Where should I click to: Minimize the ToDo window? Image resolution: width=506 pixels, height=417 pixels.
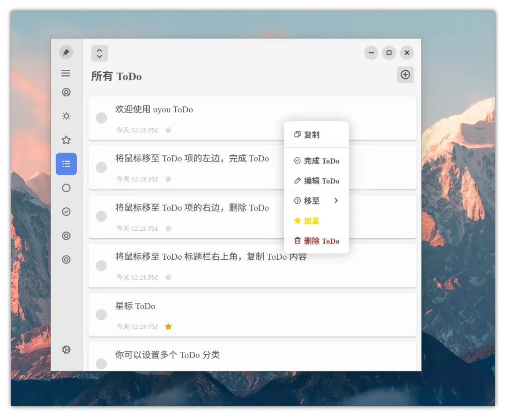click(x=371, y=52)
